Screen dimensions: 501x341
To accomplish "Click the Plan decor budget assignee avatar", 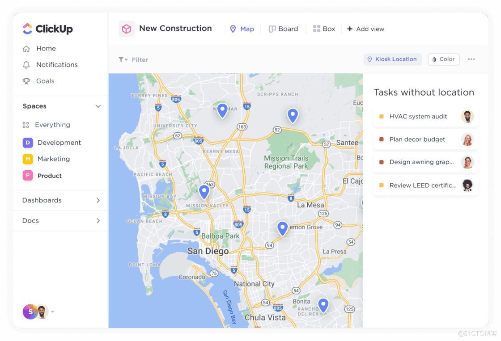I will (x=467, y=139).
